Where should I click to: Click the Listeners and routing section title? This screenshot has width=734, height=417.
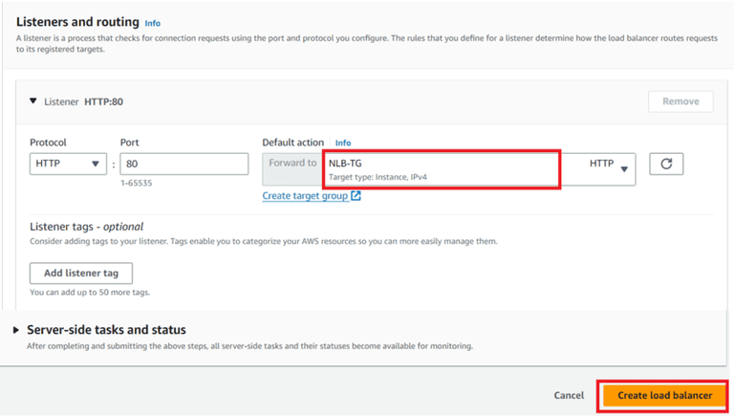tap(76, 21)
